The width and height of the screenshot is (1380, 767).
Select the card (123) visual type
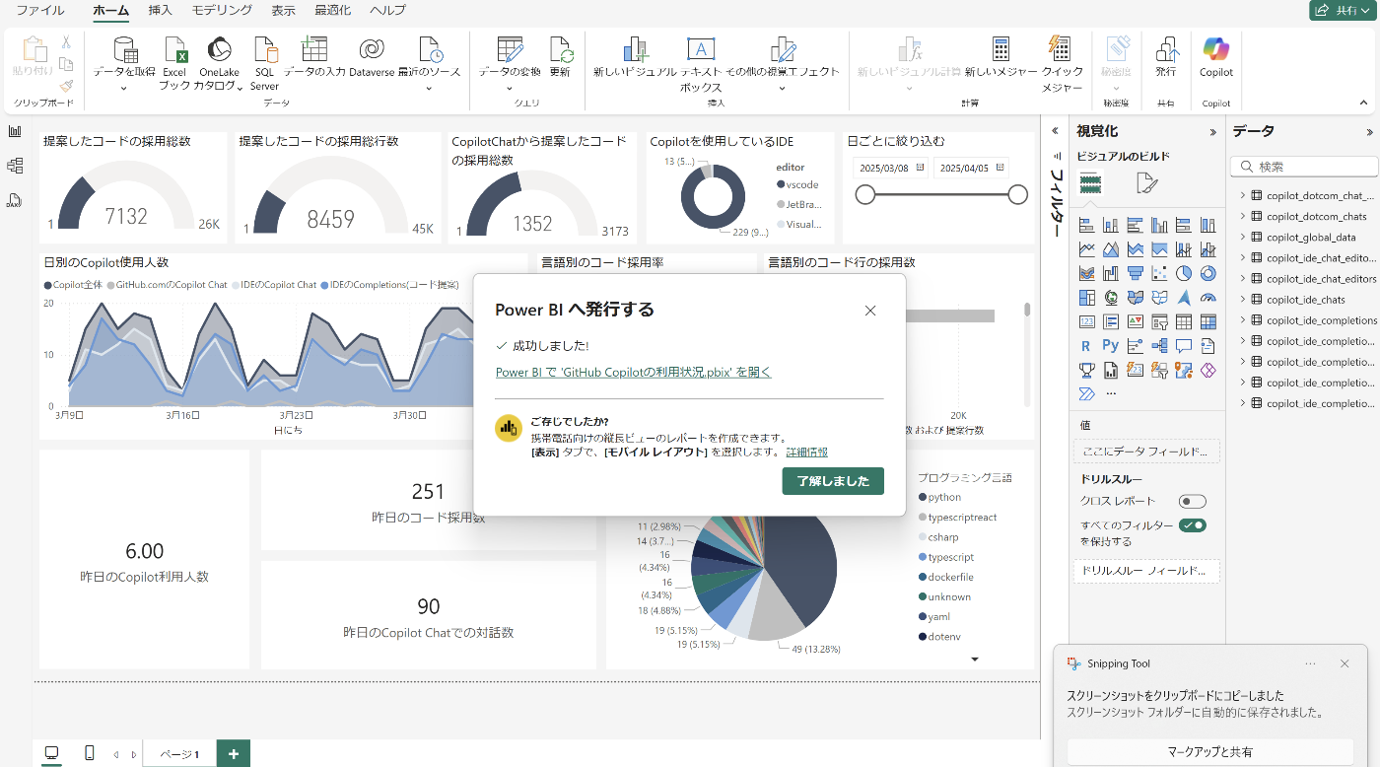click(x=1086, y=321)
